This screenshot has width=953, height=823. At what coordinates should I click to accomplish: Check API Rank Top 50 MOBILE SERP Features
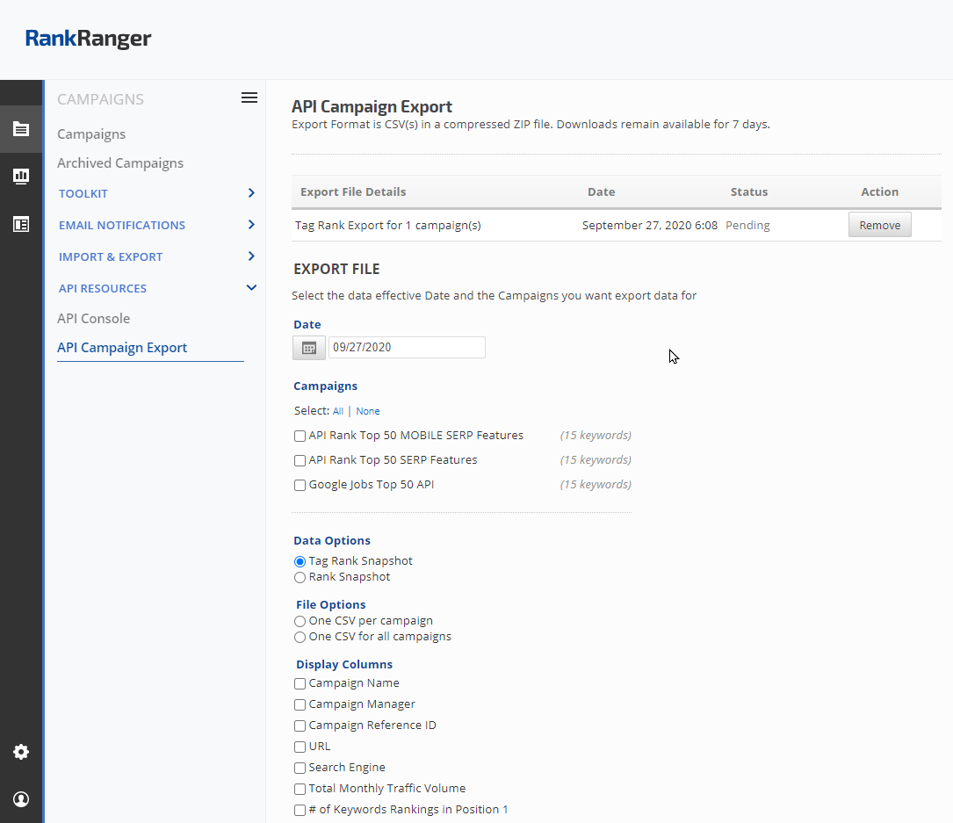300,436
